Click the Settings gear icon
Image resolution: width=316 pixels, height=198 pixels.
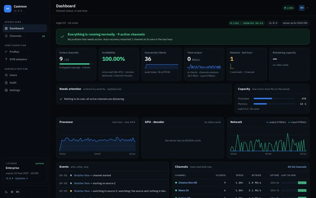6,90
